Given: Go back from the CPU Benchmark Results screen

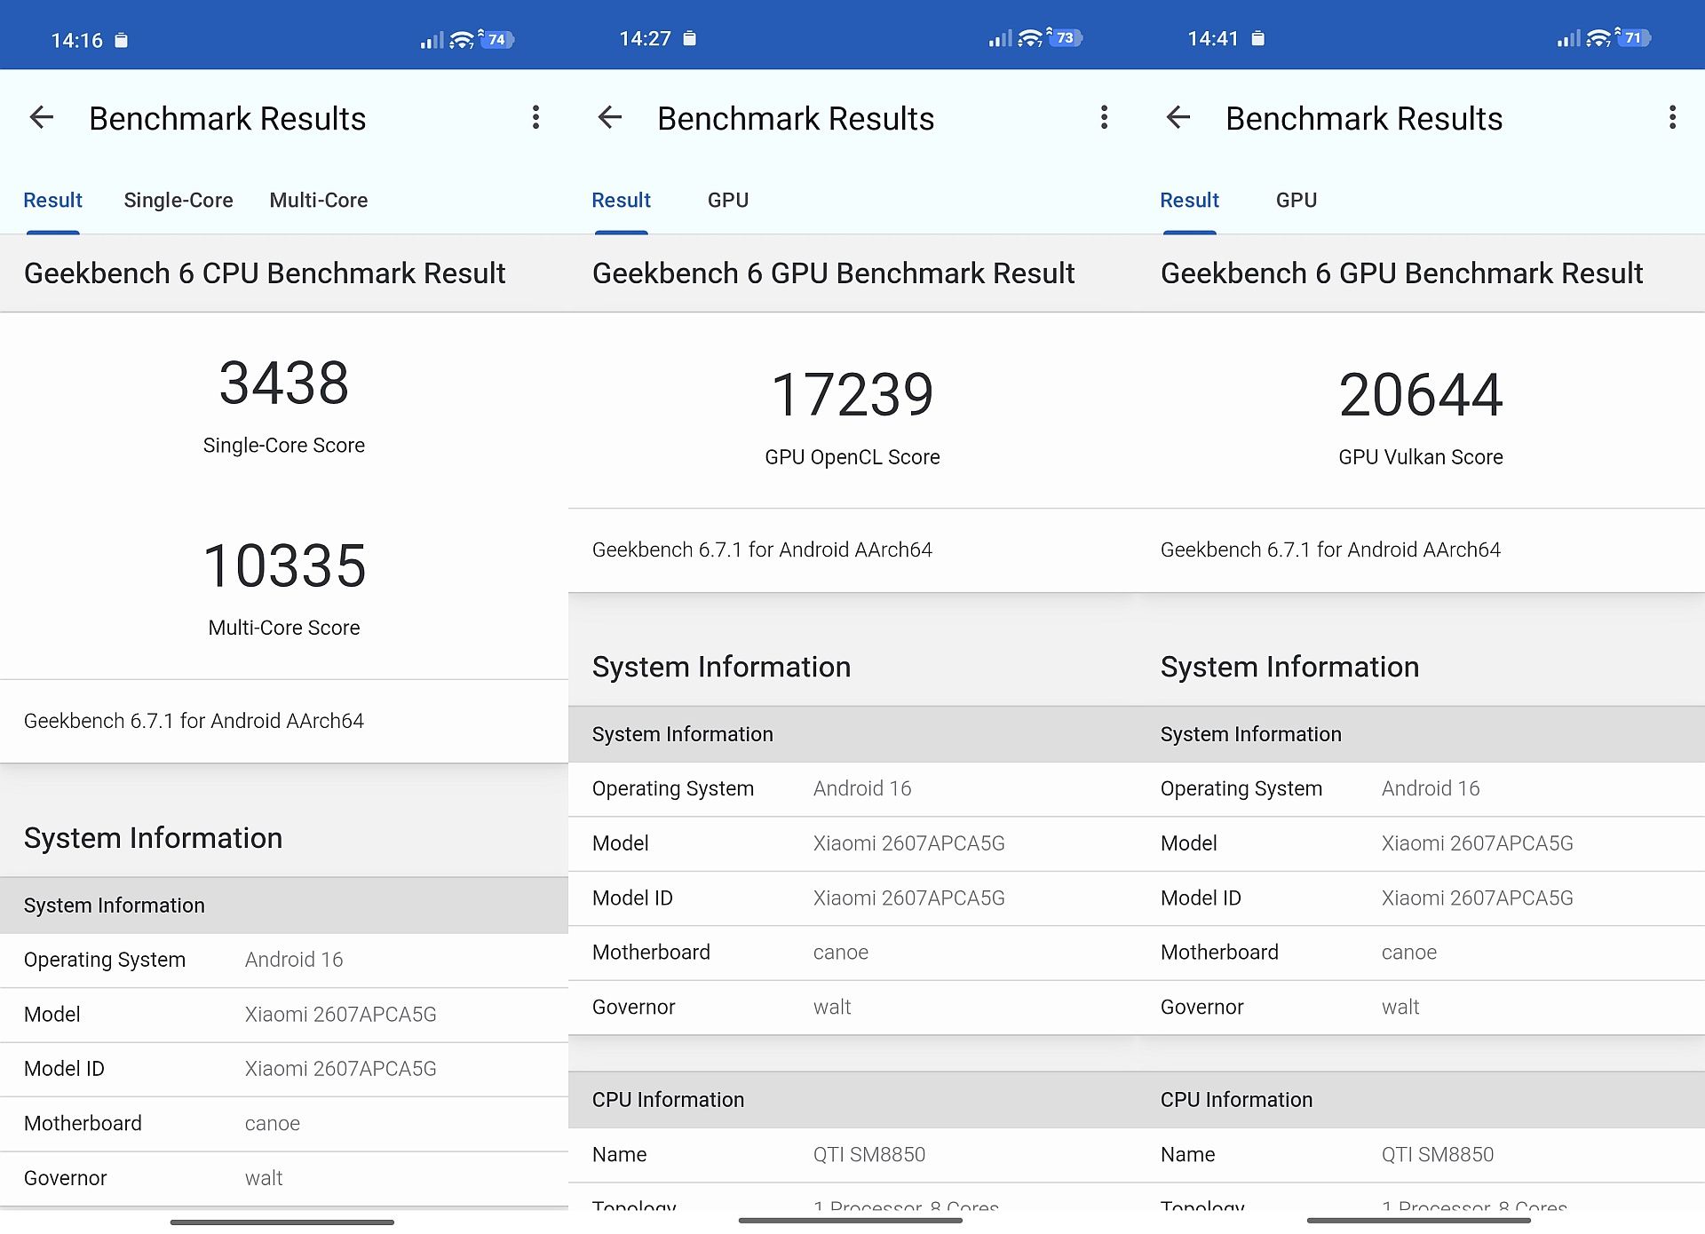Looking at the screenshot, I should click(42, 117).
